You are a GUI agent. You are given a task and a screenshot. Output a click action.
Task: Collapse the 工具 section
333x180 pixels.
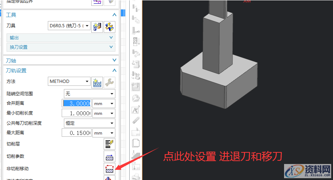pyautogui.click(x=114, y=15)
